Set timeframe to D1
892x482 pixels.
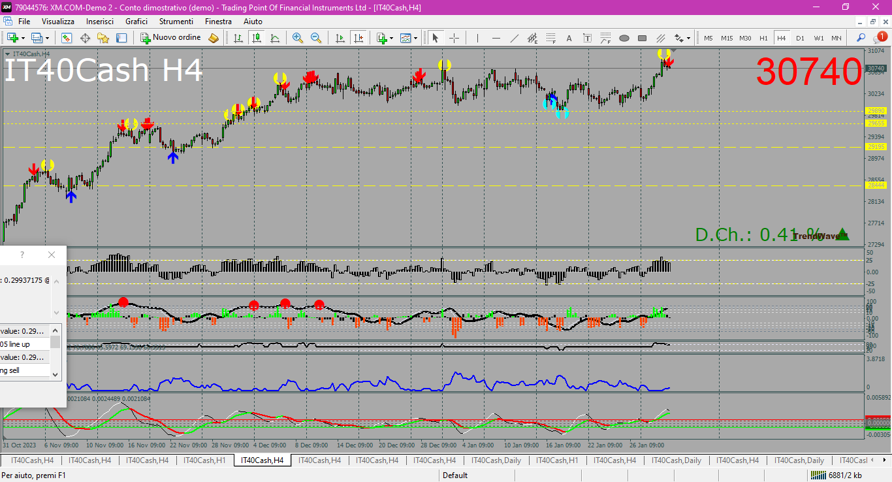pyautogui.click(x=800, y=38)
